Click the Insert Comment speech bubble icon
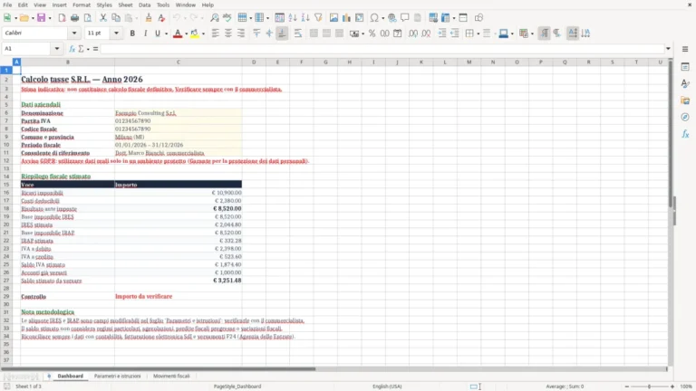The image size is (696, 391). (x=405, y=18)
